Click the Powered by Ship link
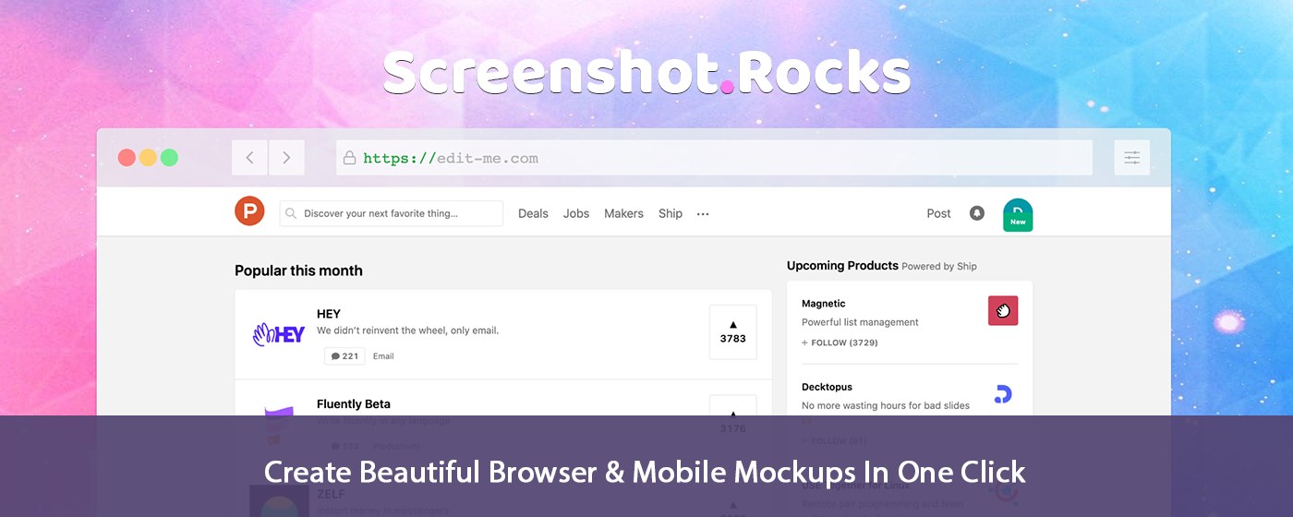Screen dimensions: 1293x517 click(939, 267)
